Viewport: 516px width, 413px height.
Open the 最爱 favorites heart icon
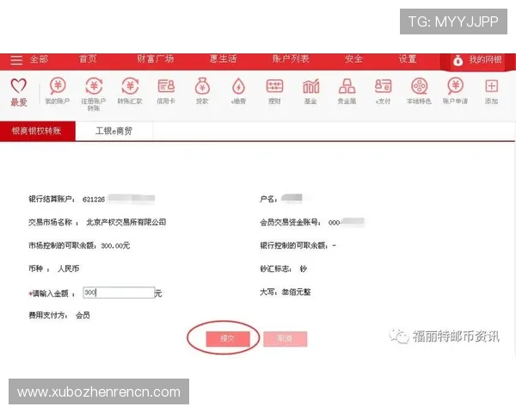[18, 86]
